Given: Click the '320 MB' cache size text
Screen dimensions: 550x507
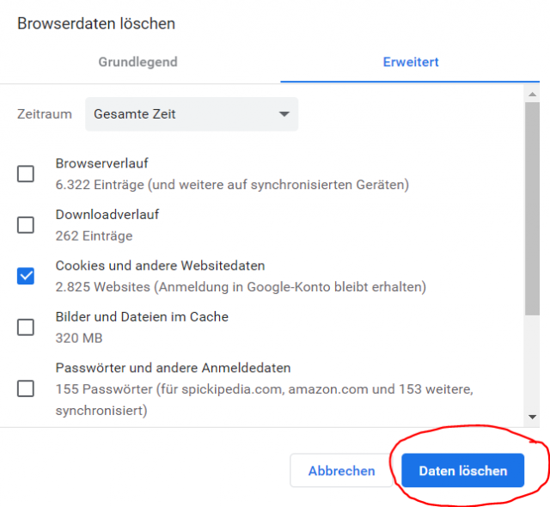Looking at the screenshot, I should point(79,339).
